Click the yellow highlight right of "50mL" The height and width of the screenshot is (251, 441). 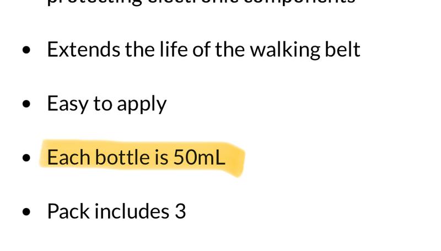click(x=235, y=159)
